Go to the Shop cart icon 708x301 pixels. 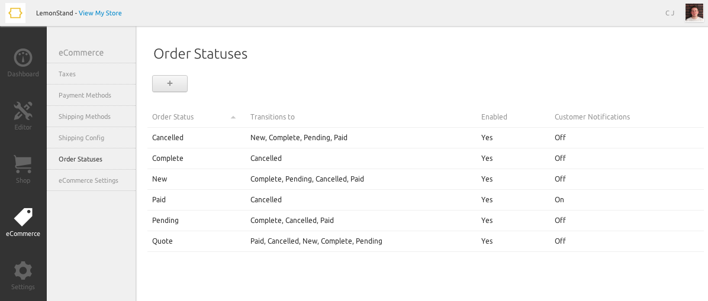[23, 164]
